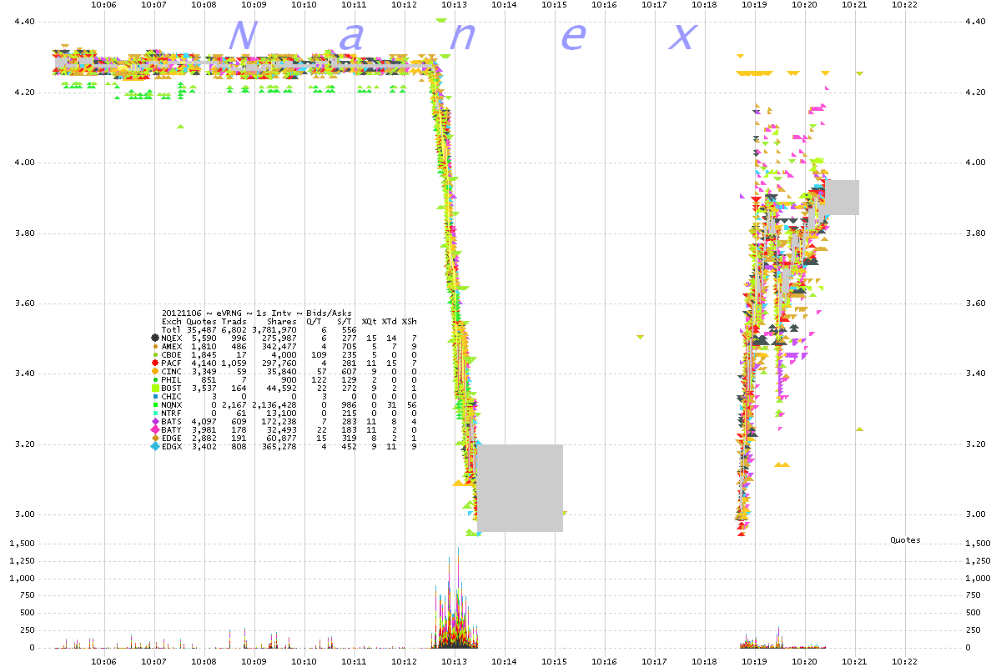Click the AMEX legend dot
The height and width of the screenshot is (667, 1001).
[155, 346]
